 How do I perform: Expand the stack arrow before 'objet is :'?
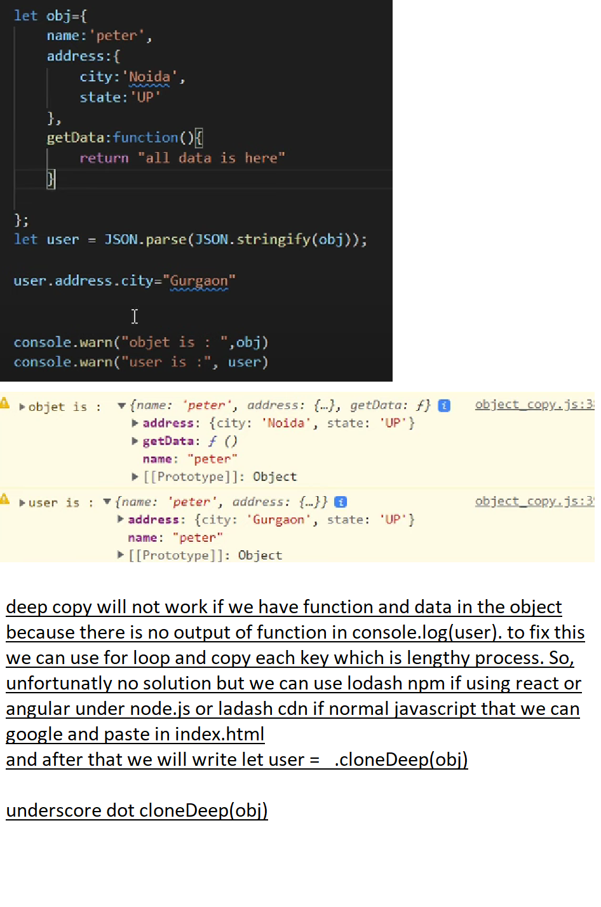(x=22, y=407)
